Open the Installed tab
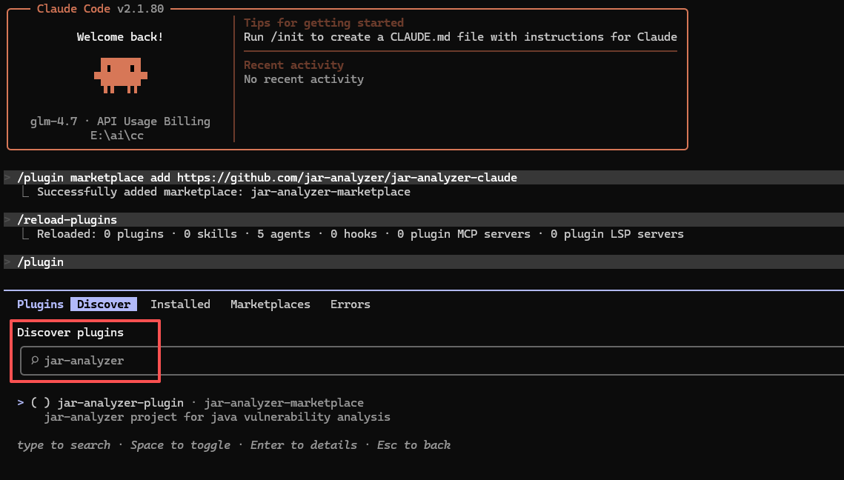This screenshot has width=844, height=480. 180,304
